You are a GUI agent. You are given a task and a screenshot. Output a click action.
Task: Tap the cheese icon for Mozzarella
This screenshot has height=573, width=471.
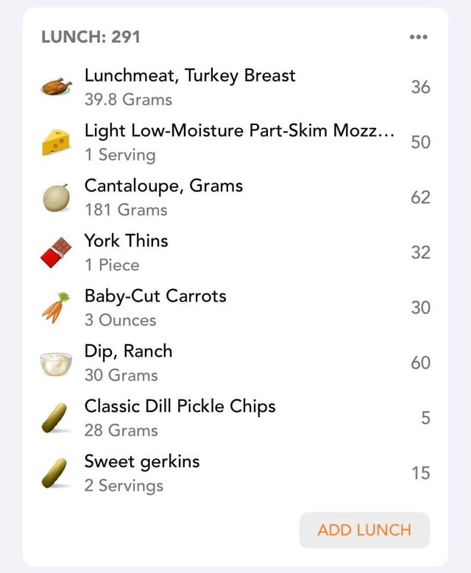pyautogui.click(x=56, y=142)
